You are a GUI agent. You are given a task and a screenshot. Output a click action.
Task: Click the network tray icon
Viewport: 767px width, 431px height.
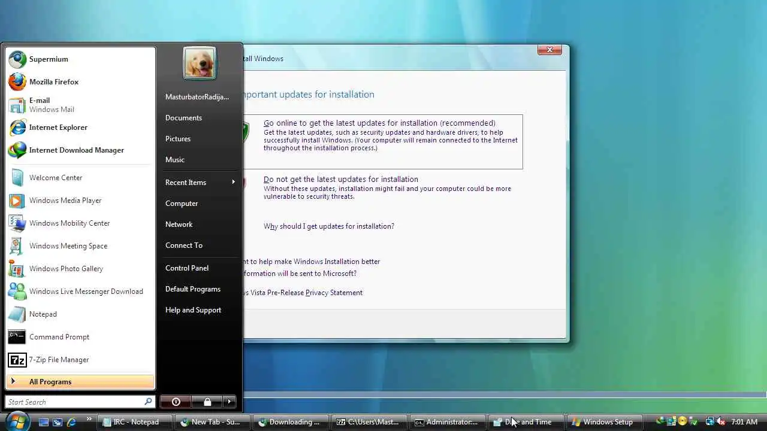tap(709, 422)
